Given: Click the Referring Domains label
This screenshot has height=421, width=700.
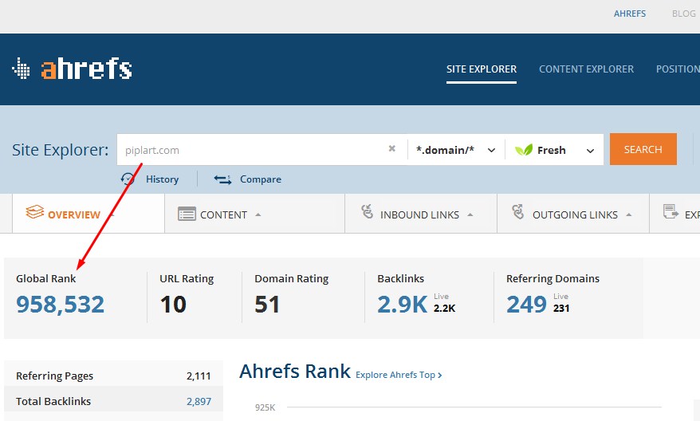Looking at the screenshot, I should (x=553, y=278).
